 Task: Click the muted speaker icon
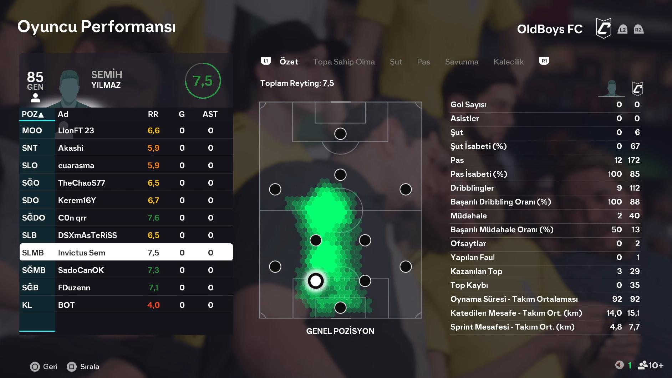point(619,365)
